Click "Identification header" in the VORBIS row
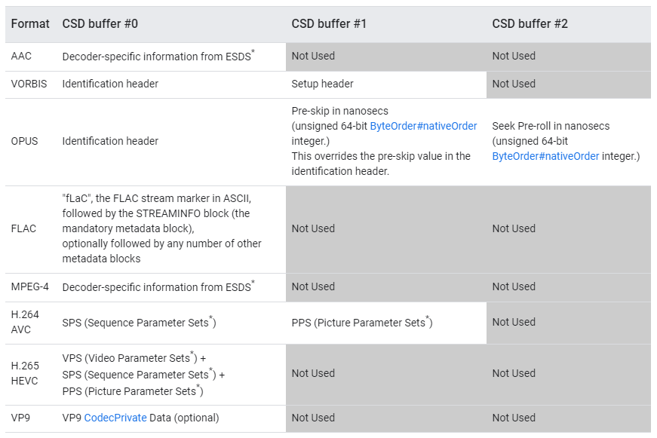This screenshot has height=438, width=657. click(110, 84)
